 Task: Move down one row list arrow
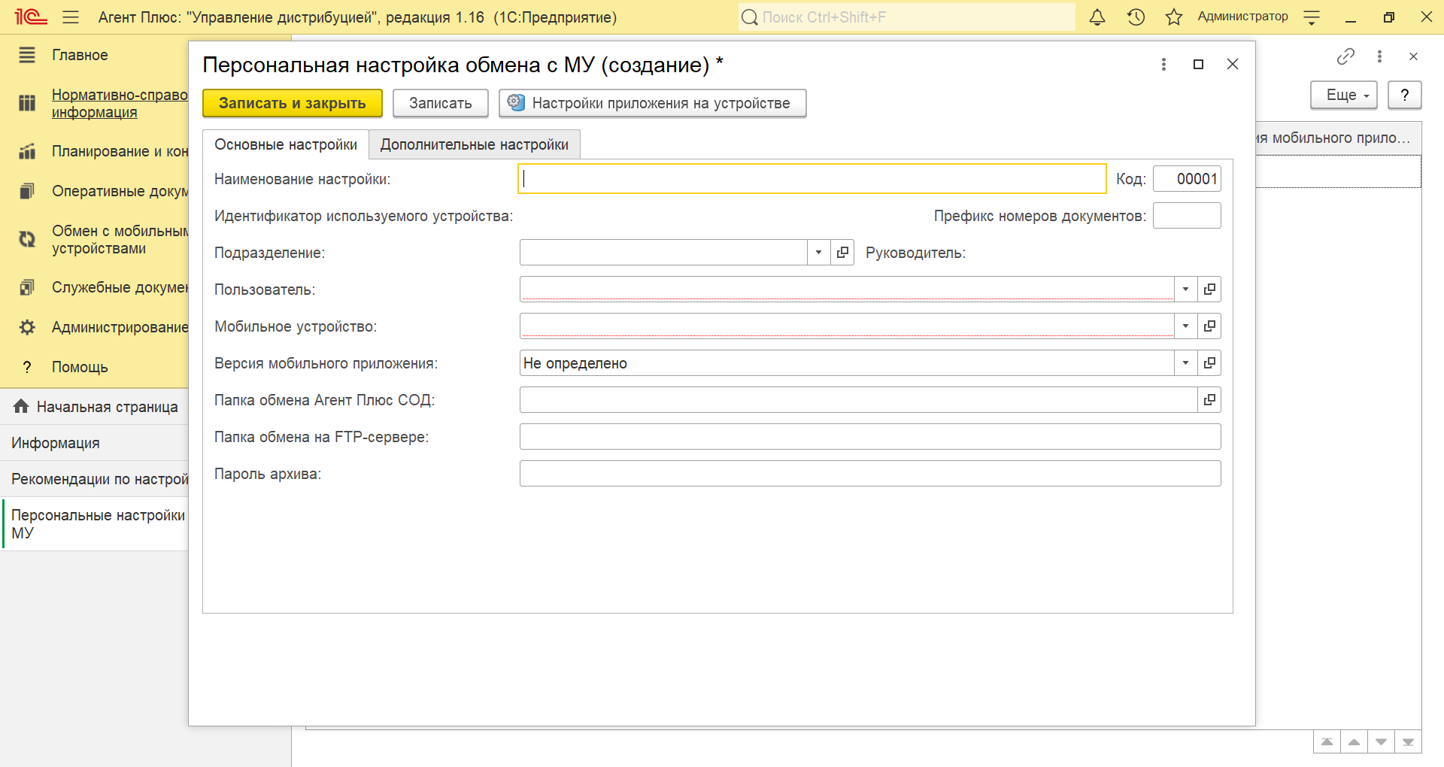[x=1381, y=742]
